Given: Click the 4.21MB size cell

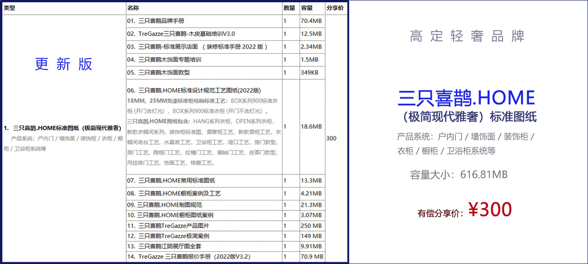Looking at the screenshot, I should (x=311, y=194).
